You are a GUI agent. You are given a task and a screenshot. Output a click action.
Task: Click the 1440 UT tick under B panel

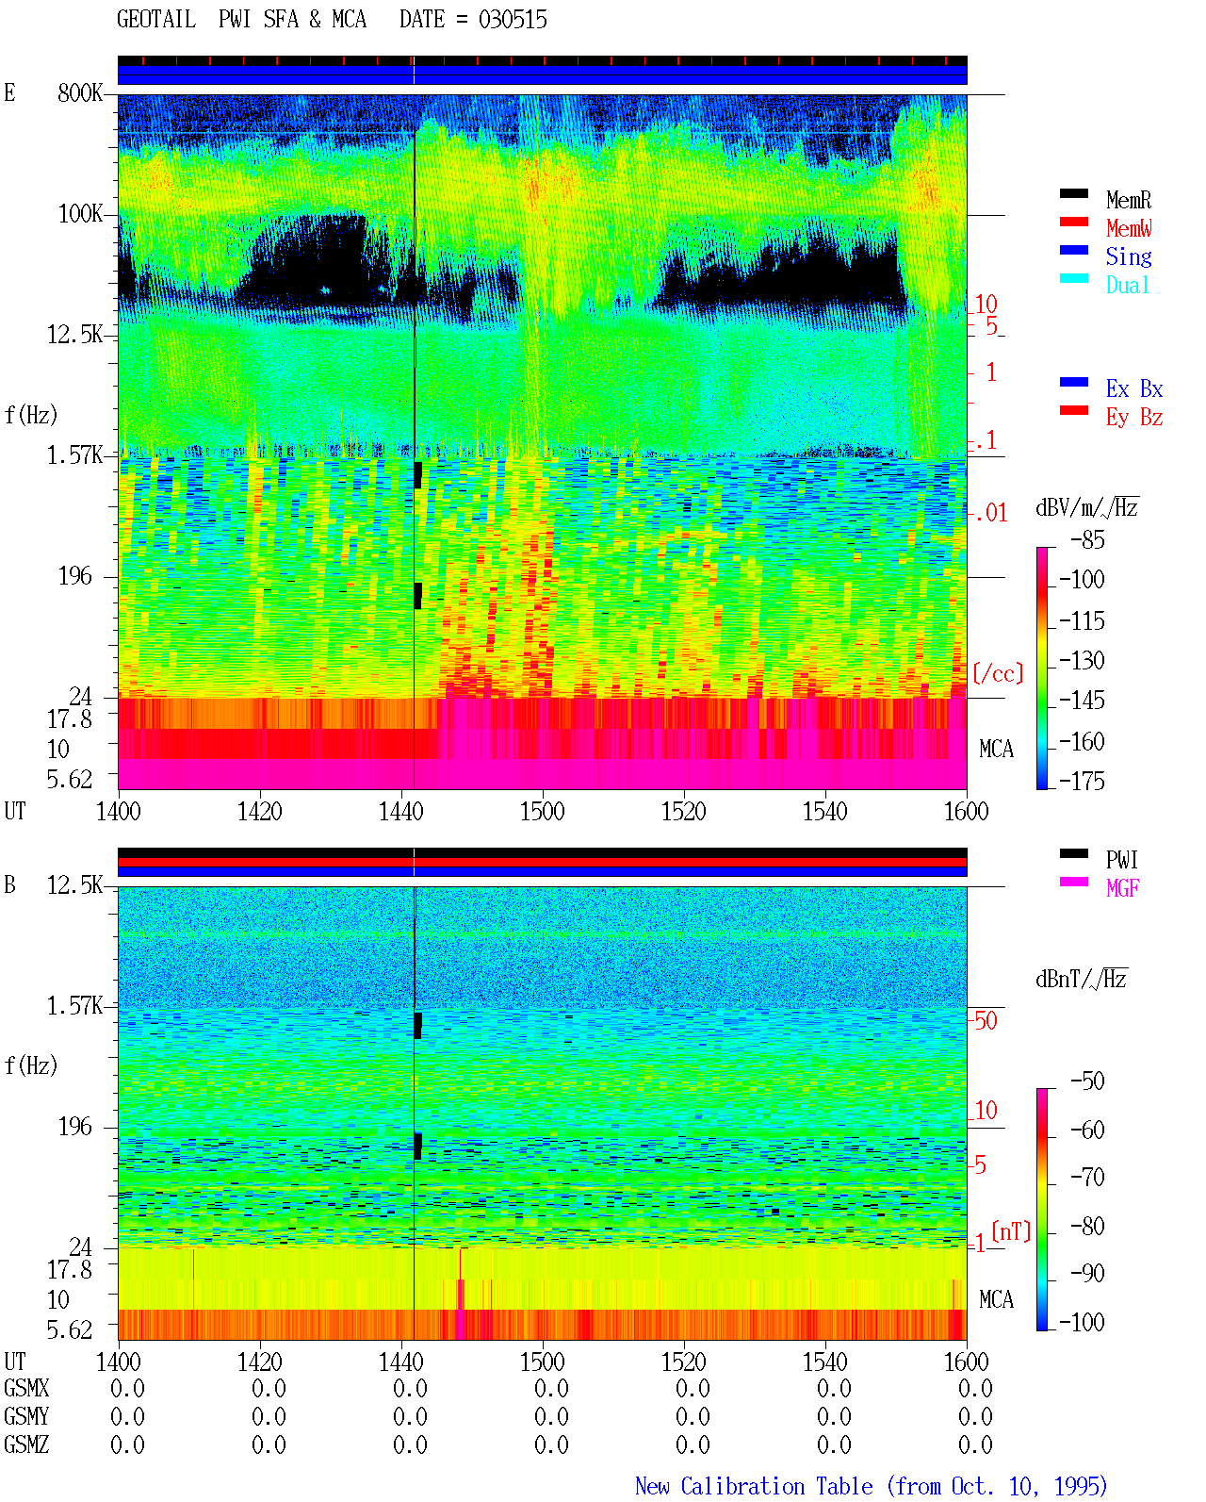pyautogui.click(x=401, y=1362)
